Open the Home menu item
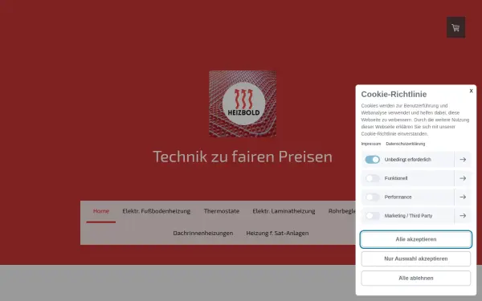Image resolution: width=482 pixels, height=301 pixels. click(x=101, y=211)
